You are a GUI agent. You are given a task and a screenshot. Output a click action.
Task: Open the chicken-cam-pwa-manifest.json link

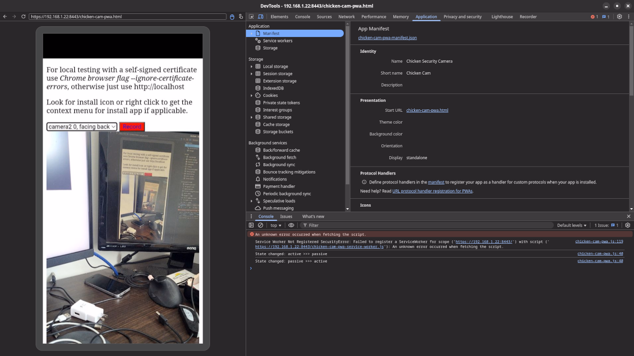coord(387,38)
